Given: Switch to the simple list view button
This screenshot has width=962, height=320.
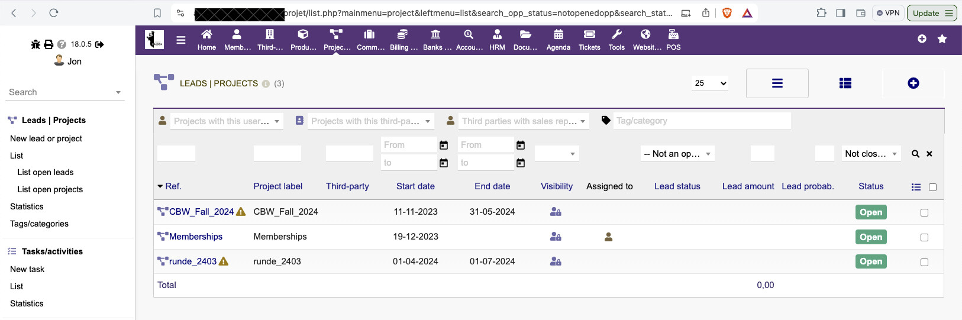Looking at the screenshot, I should [x=777, y=83].
